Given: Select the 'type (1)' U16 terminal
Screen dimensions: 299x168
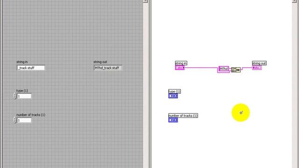Looking at the screenshot, I should tap(173, 96).
